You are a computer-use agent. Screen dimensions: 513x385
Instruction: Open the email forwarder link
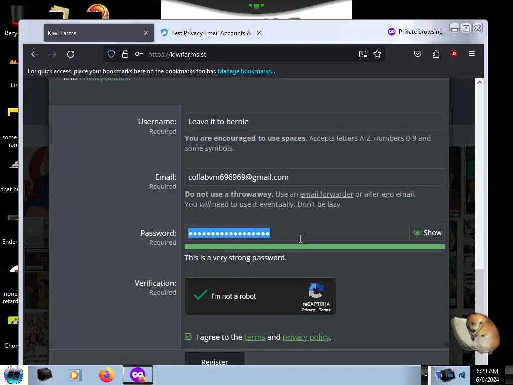click(326, 194)
